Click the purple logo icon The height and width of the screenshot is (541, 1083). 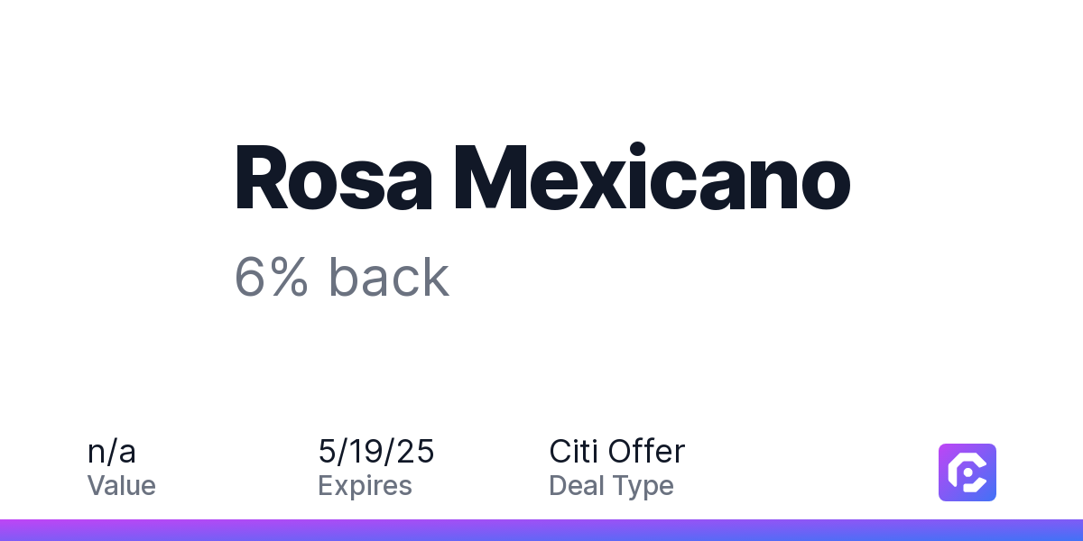(x=967, y=472)
